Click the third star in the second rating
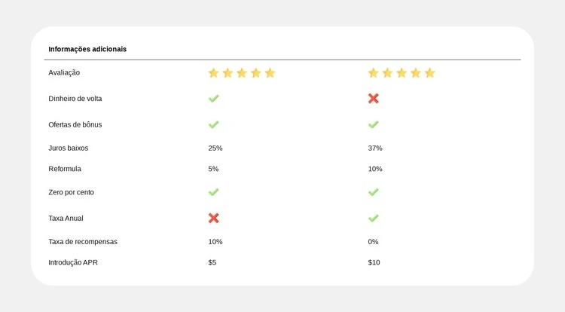The image size is (565, 312). click(x=402, y=73)
